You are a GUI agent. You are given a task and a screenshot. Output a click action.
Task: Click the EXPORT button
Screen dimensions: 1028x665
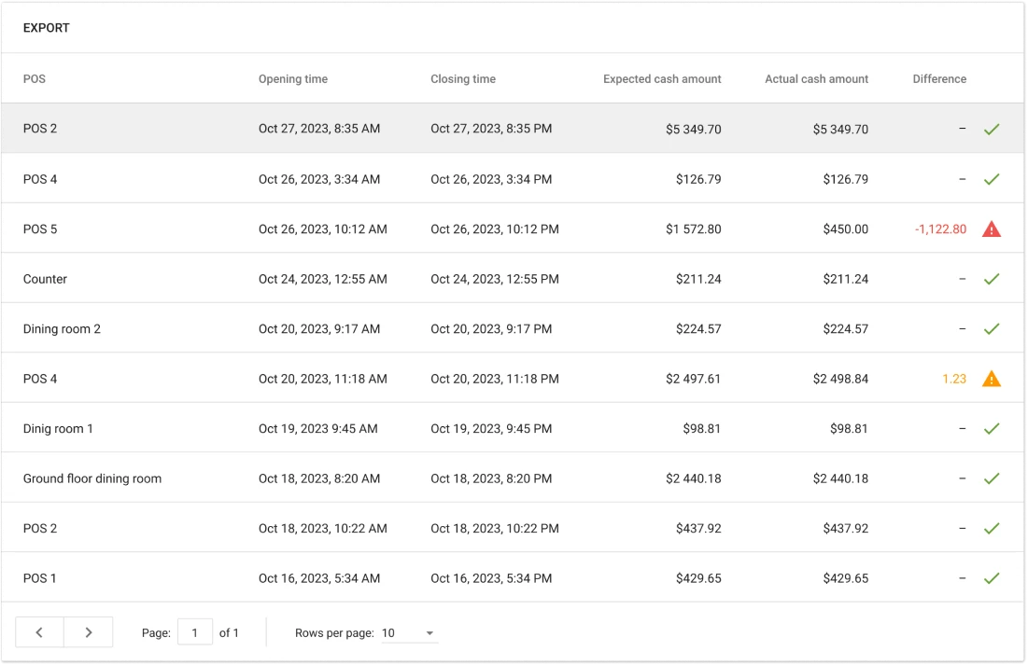(47, 28)
